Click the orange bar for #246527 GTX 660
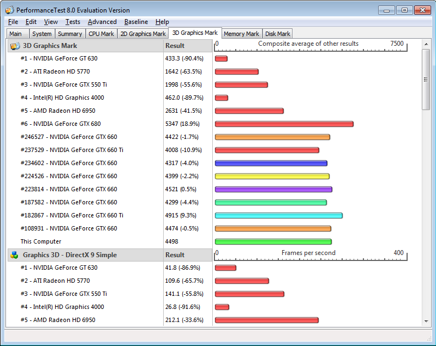This screenshot has width=436, height=346. point(272,137)
